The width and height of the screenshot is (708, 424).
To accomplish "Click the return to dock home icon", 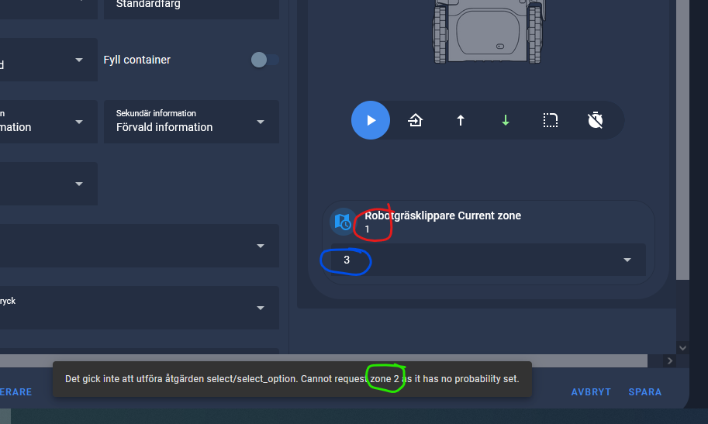I will point(415,120).
